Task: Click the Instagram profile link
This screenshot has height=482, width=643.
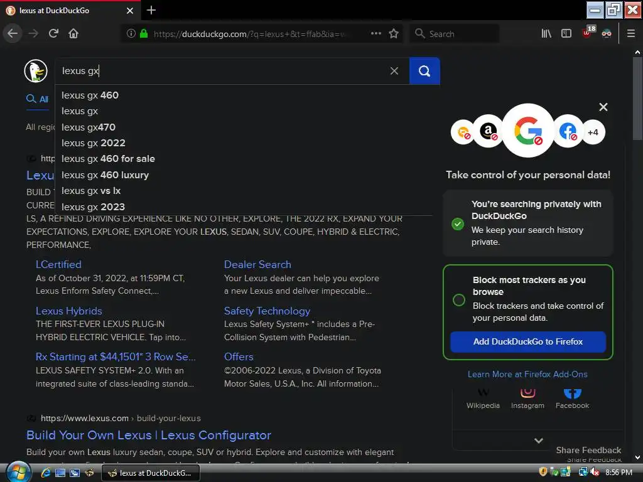Action: pyautogui.click(x=527, y=399)
